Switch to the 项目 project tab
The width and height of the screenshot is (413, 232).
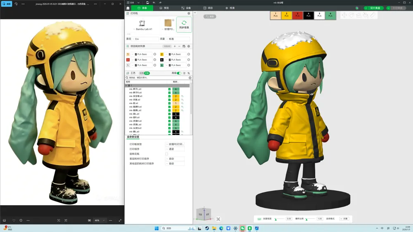point(208,8)
